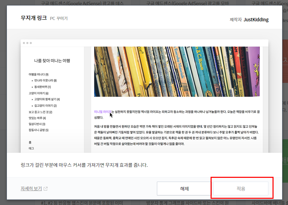The width and height of the screenshot is (288, 205).
Task: Click the author name JustKidding
Action: (256, 20)
